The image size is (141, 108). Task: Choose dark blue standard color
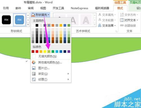pyautogui.click(x=65, y=52)
